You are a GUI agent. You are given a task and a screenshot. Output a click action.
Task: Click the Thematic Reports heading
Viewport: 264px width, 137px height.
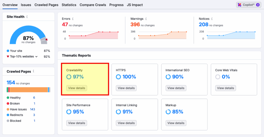(x=76, y=55)
